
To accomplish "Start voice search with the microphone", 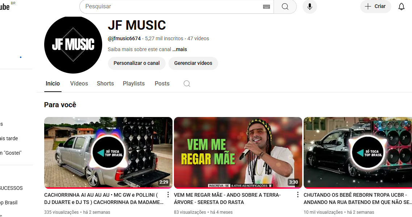I will [310, 7].
